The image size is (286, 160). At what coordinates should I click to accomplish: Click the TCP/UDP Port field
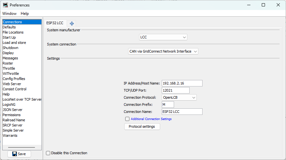coord(175,90)
